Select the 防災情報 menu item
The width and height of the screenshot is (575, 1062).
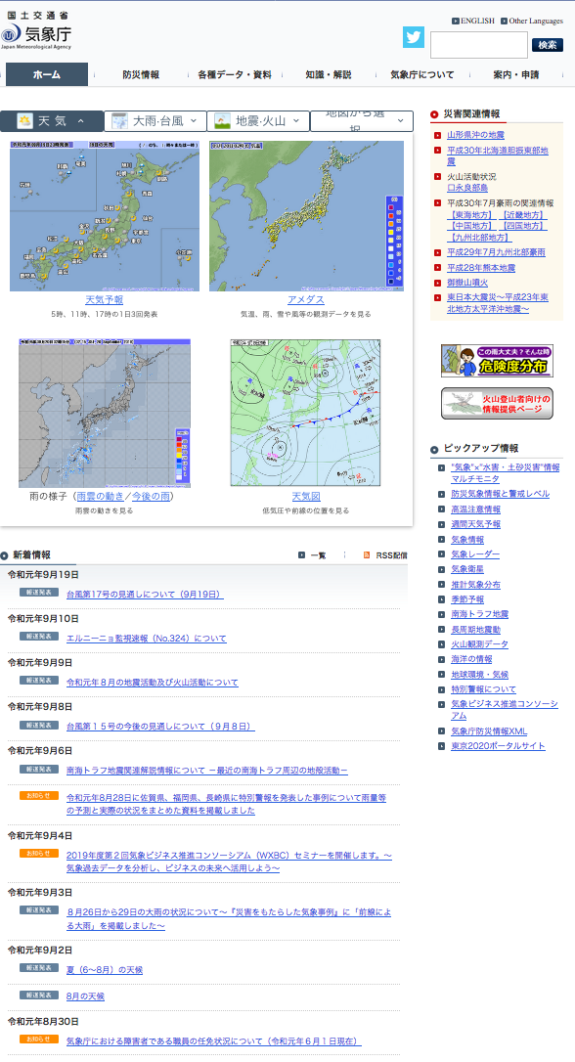[141, 74]
